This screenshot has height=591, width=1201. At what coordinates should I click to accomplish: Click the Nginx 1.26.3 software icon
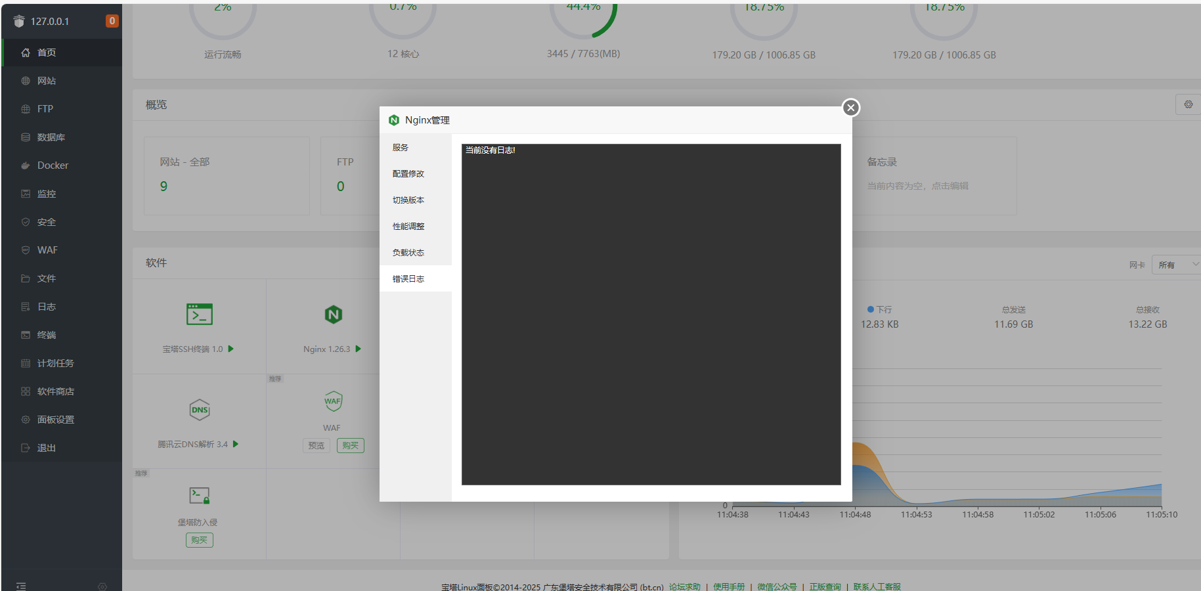pos(333,315)
